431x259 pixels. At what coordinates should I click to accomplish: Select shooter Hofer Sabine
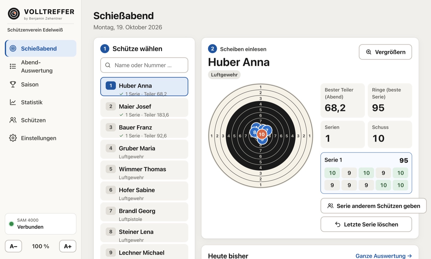(144, 191)
